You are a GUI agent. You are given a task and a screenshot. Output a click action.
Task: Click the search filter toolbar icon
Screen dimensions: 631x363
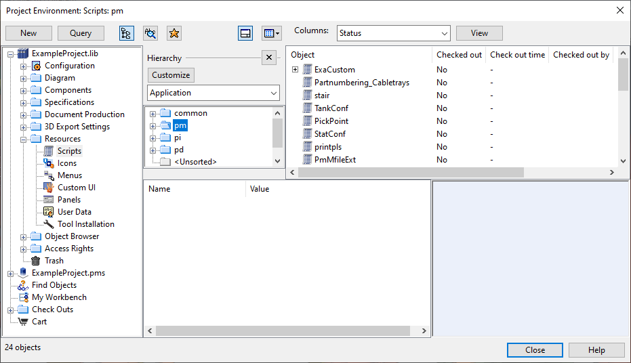coord(150,33)
